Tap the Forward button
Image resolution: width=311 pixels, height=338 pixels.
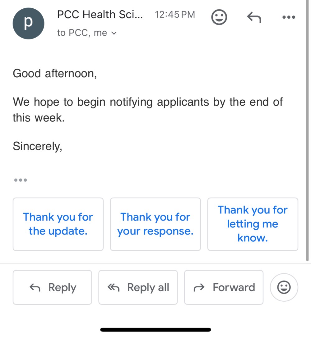(x=224, y=287)
